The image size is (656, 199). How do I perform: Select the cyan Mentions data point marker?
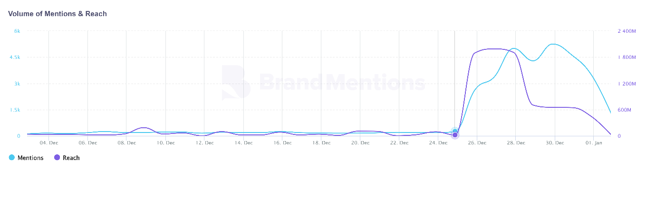tap(455, 131)
